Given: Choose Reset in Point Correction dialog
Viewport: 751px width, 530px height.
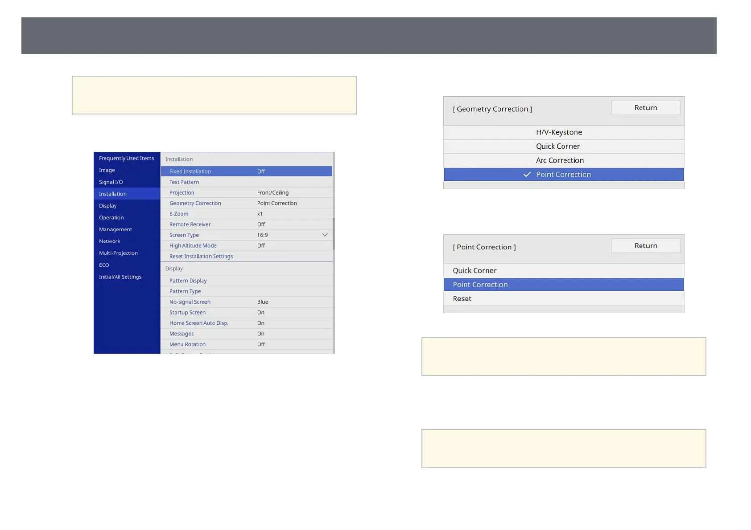Looking at the screenshot, I should pyautogui.click(x=462, y=299).
